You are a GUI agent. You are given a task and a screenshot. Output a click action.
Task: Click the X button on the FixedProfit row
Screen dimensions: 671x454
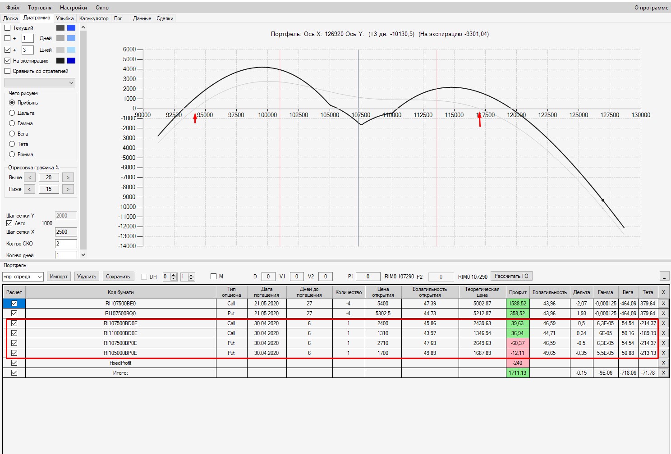663,363
